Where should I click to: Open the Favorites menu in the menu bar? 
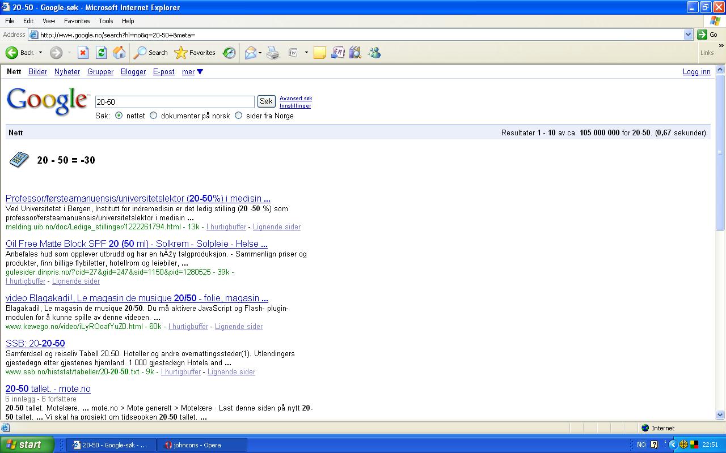pyautogui.click(x=77, y=21)
